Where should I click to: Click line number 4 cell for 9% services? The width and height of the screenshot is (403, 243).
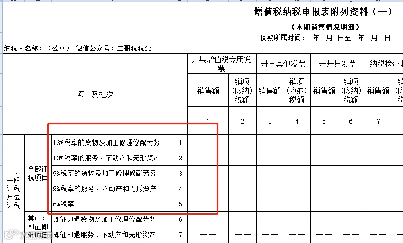[x=180, y=188]
